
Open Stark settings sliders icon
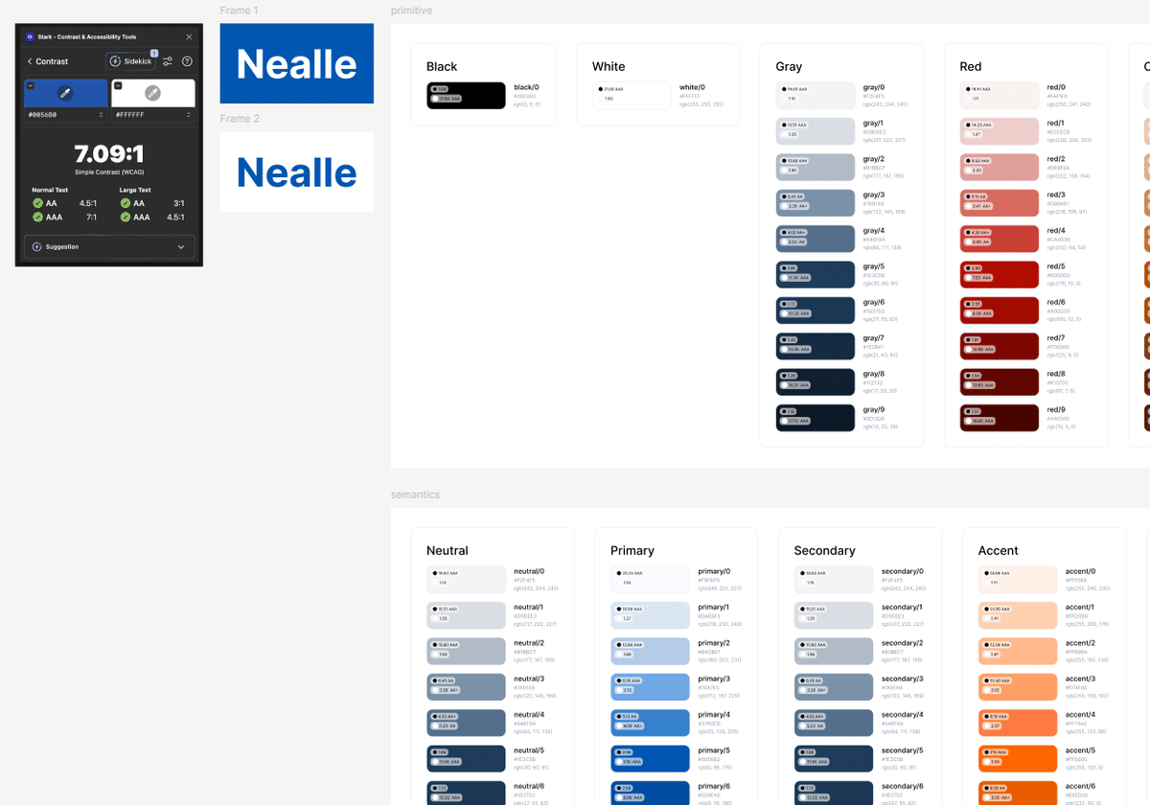[168, 61]
